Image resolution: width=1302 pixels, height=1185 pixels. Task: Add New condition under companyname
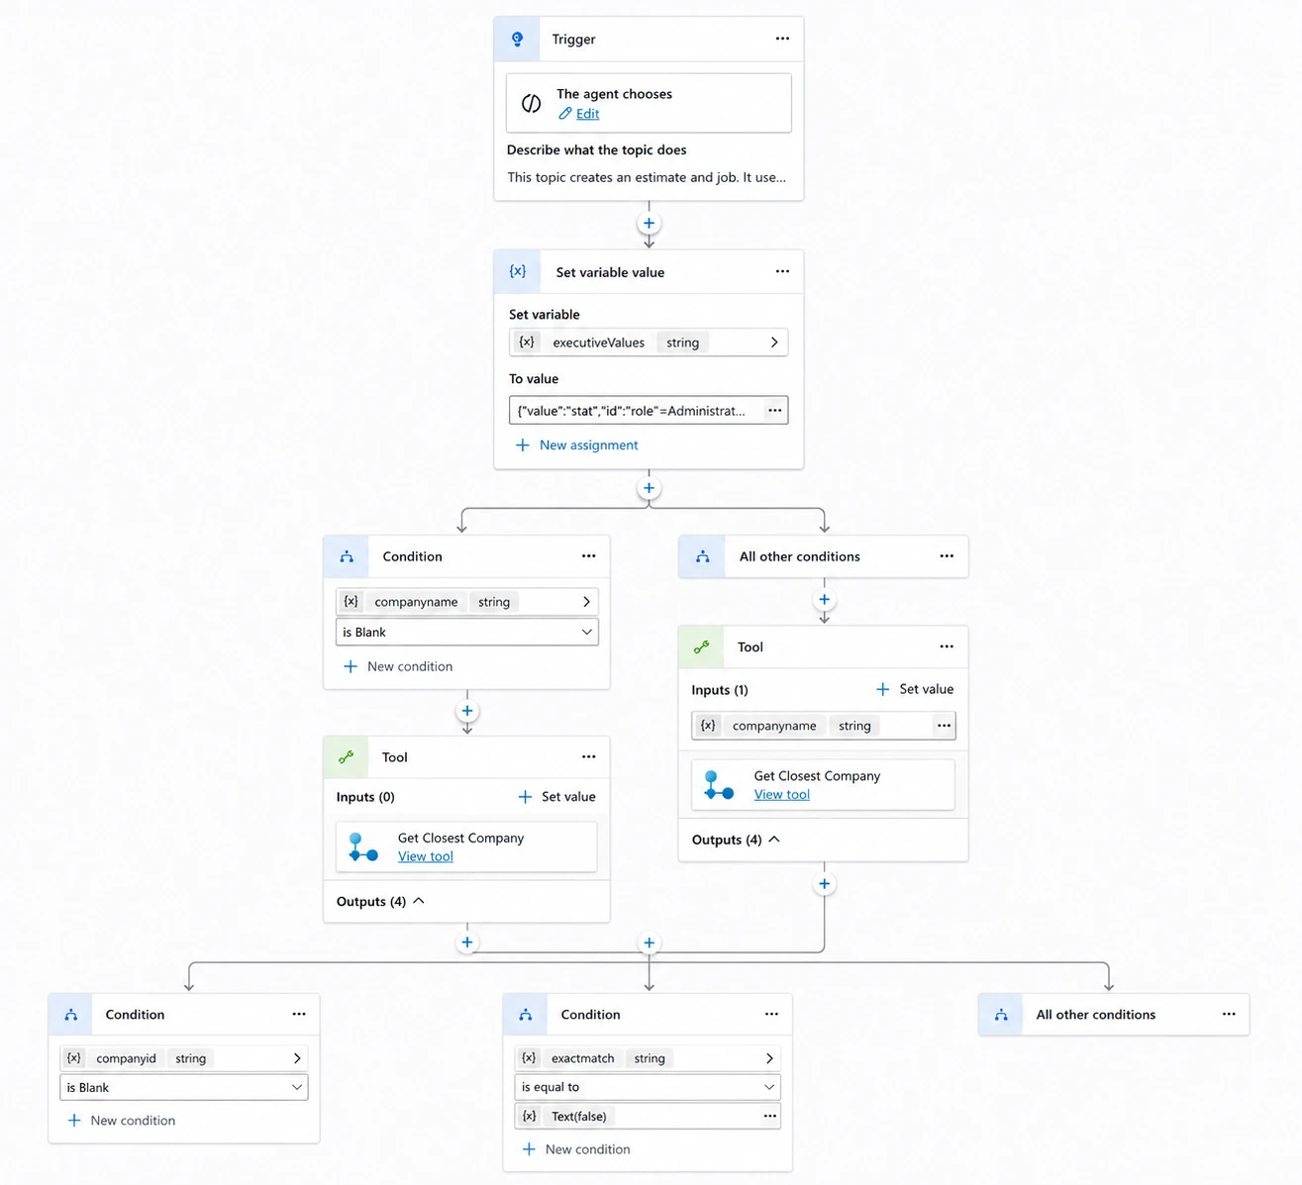[x=398, y=666]
